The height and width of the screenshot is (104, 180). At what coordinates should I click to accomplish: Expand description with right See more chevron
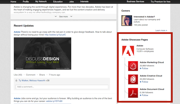71,17
